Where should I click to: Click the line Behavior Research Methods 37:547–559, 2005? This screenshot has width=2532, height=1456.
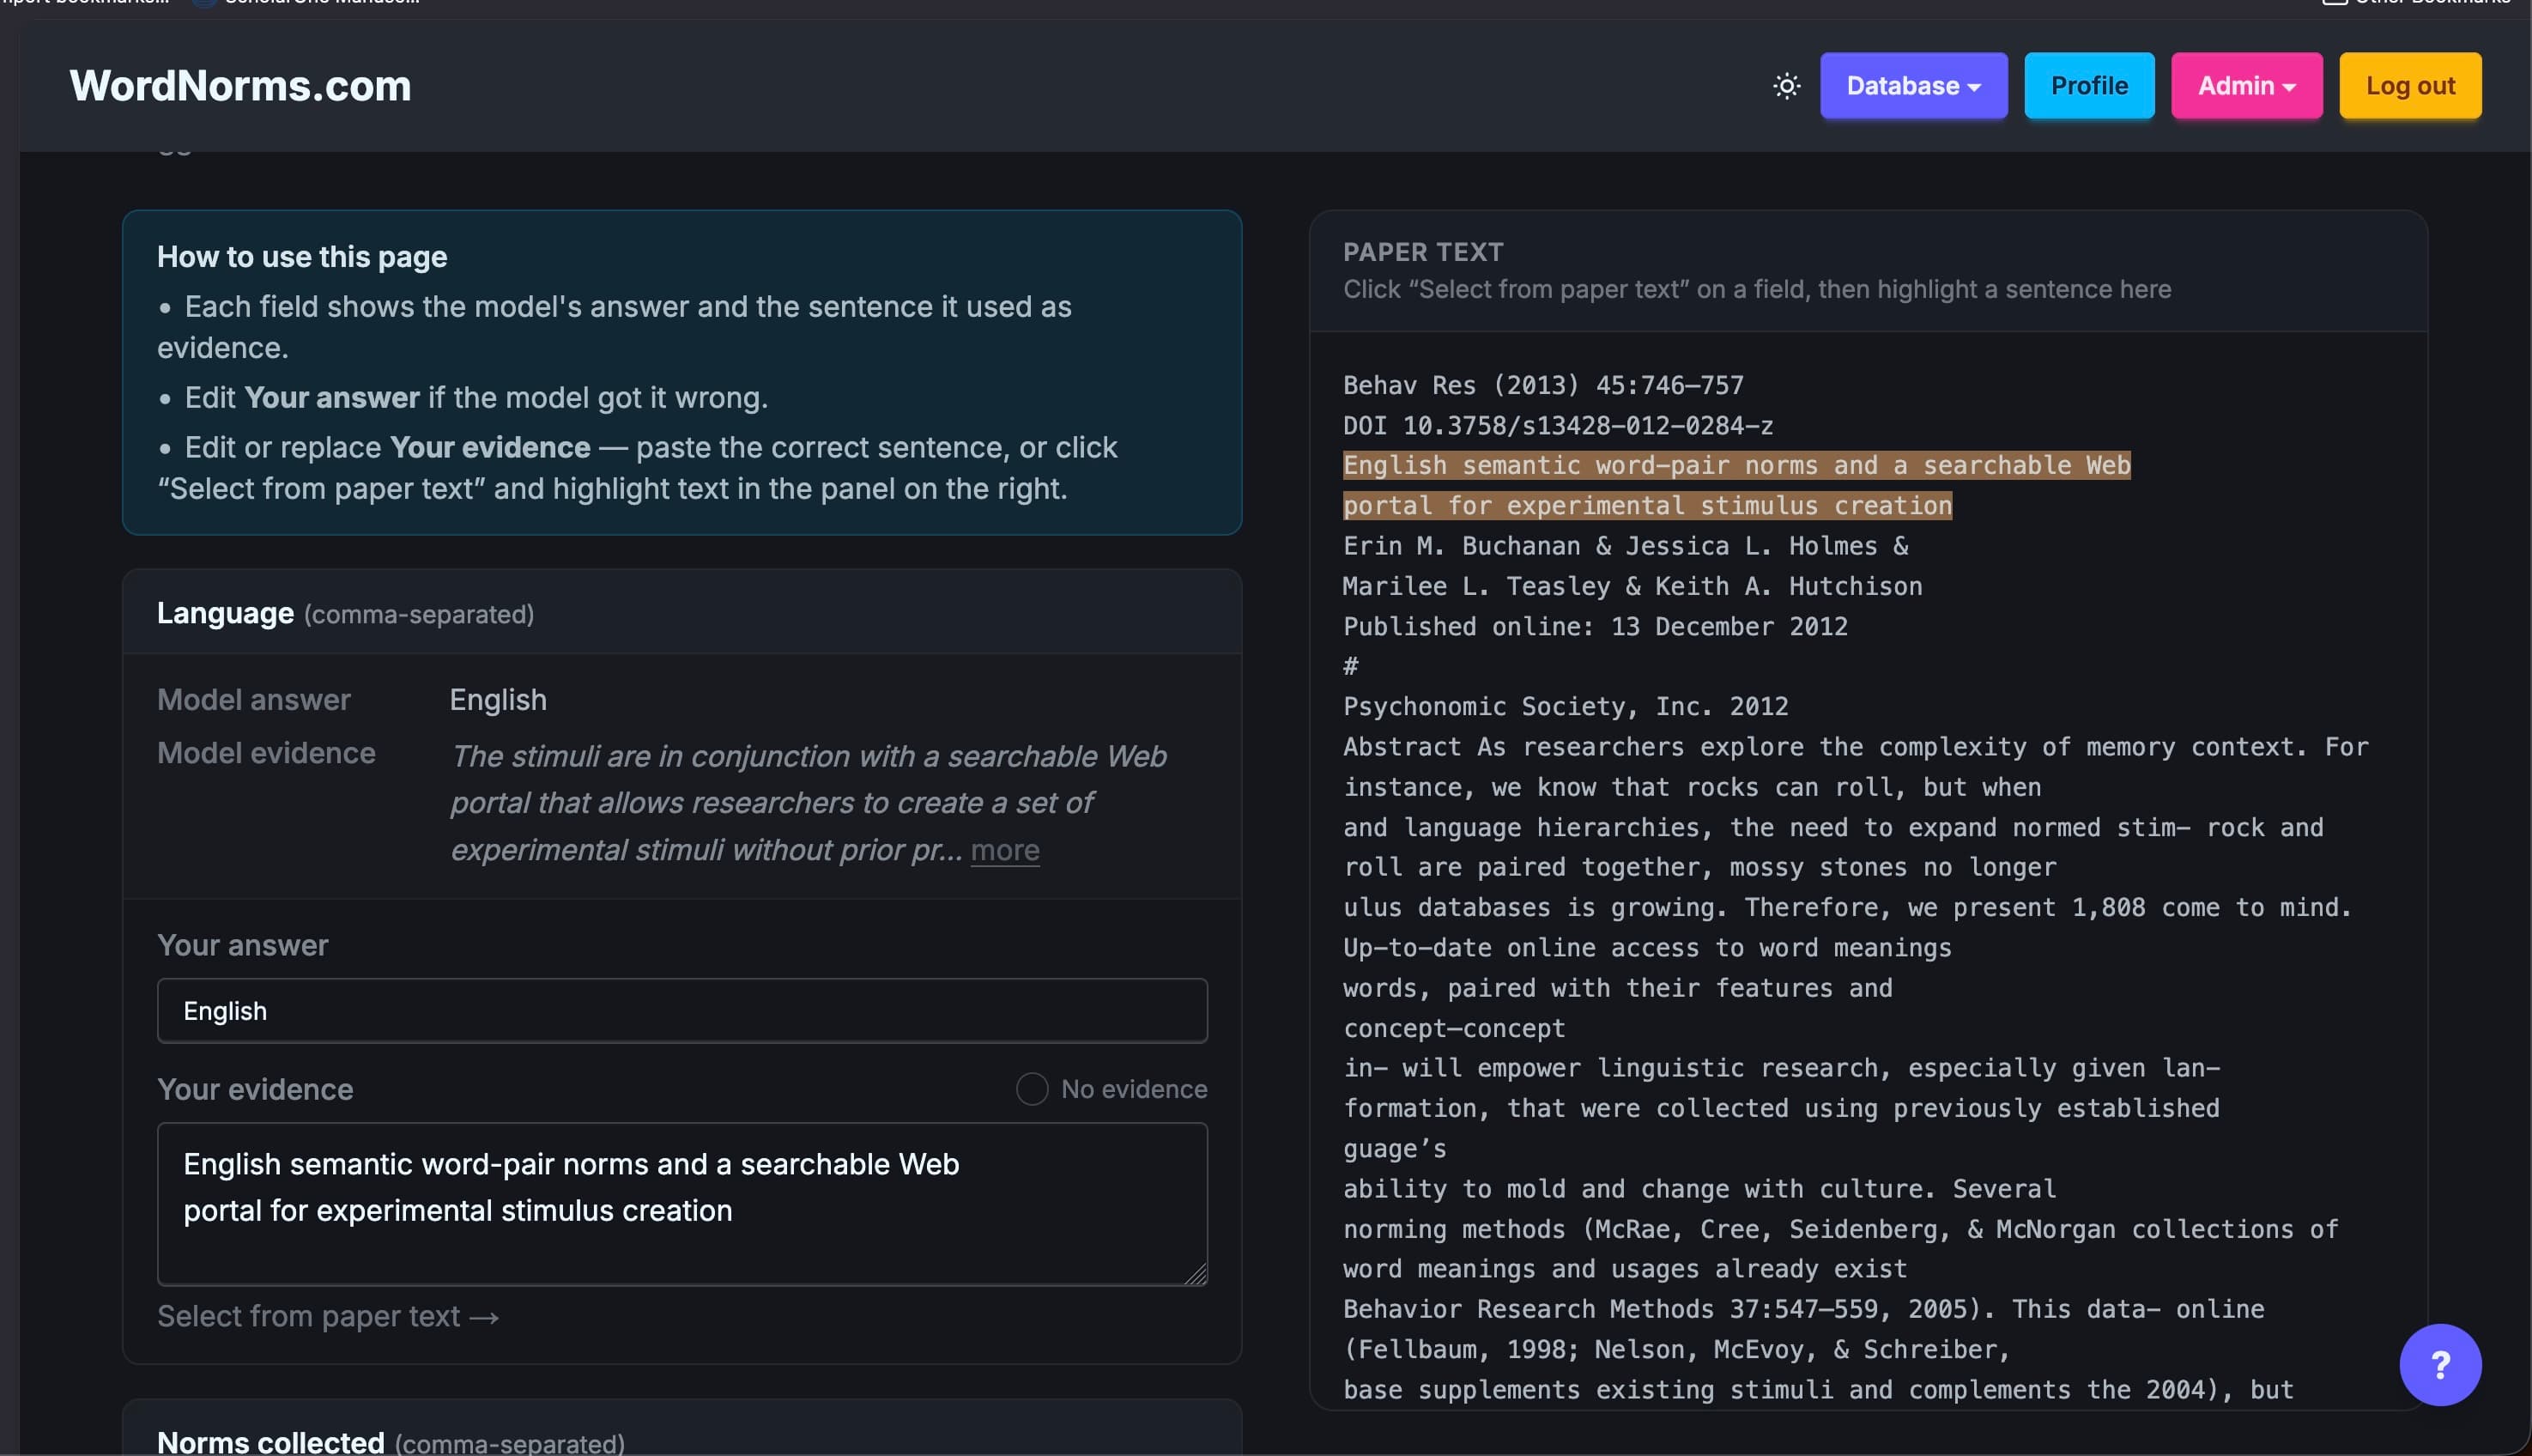pyautogui.click(x=1802, y=1309)
